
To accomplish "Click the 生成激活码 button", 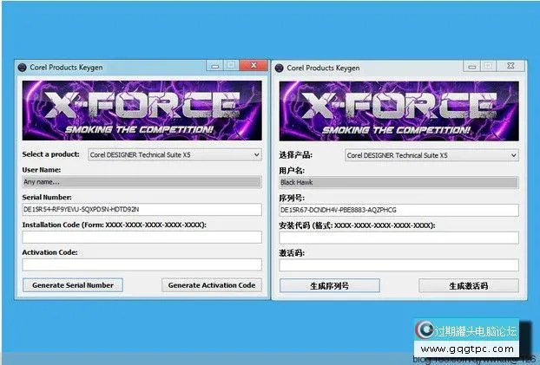I will [468, 286].
